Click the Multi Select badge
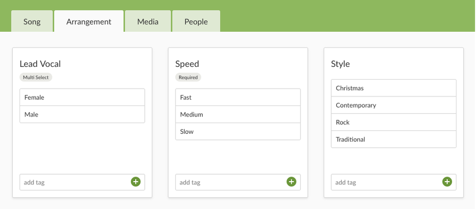Screen dimensions: 476x209 coord(36,77)
